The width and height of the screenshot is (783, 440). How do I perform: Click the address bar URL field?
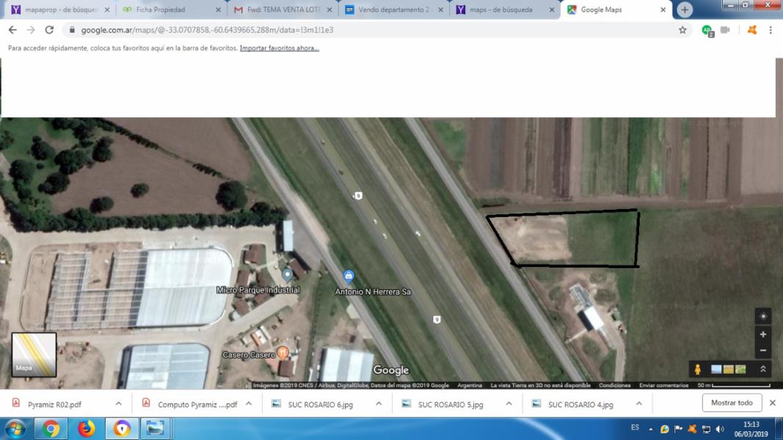[x=370, y=30]
